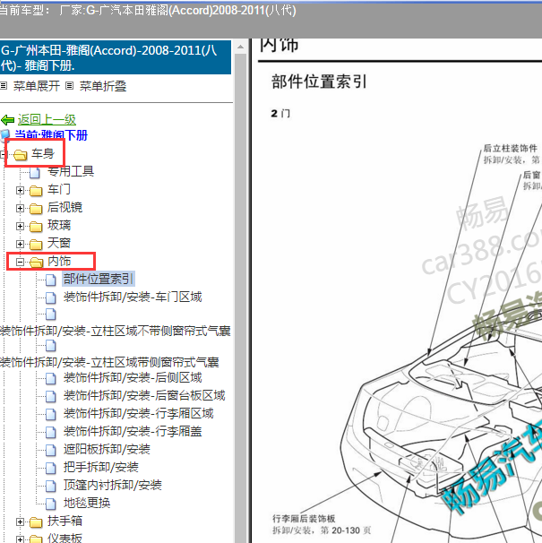Select the 车门 folder label
The image size is (542, 543).
click(x=59, y=189)
